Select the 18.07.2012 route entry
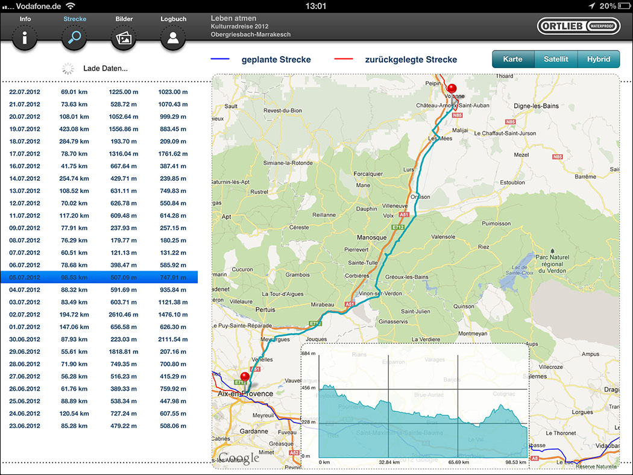Viewport: 633px width, 475px height. 99,141
